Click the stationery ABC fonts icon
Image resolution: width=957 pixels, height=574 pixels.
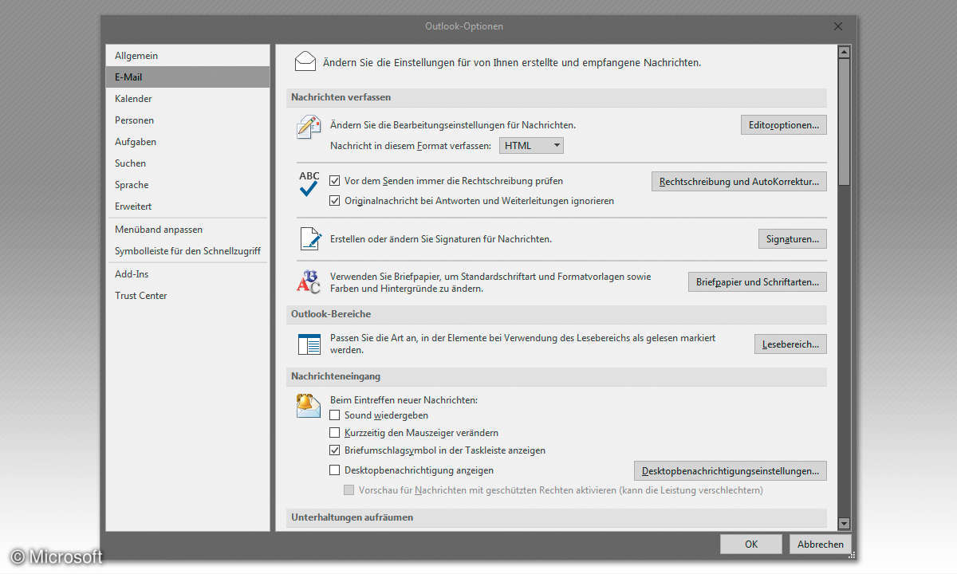click(309, 281)
